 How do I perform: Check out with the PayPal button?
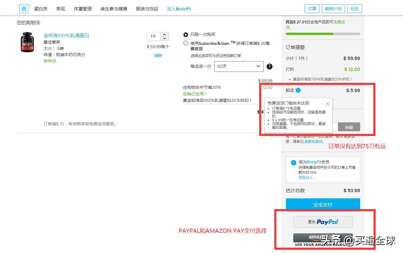pos(323,222)
